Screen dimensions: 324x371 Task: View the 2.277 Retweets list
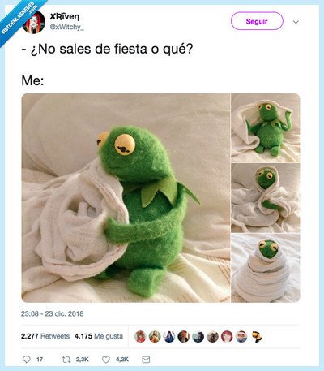click(45, 336)
